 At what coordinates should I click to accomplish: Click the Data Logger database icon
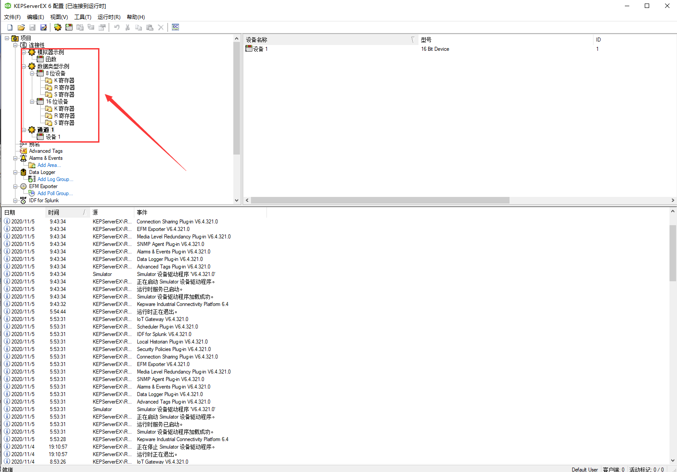click(x=23, y=172)
